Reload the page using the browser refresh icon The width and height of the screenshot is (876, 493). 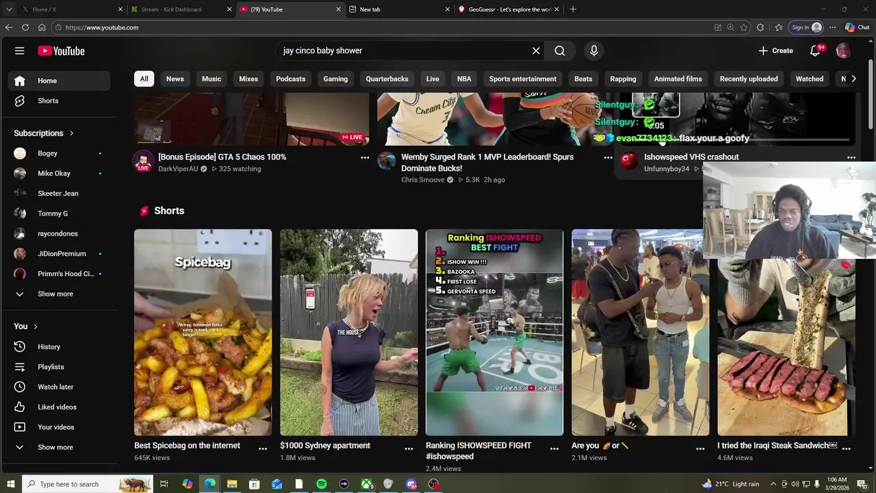pyautogui.click(x=25, y=27)
